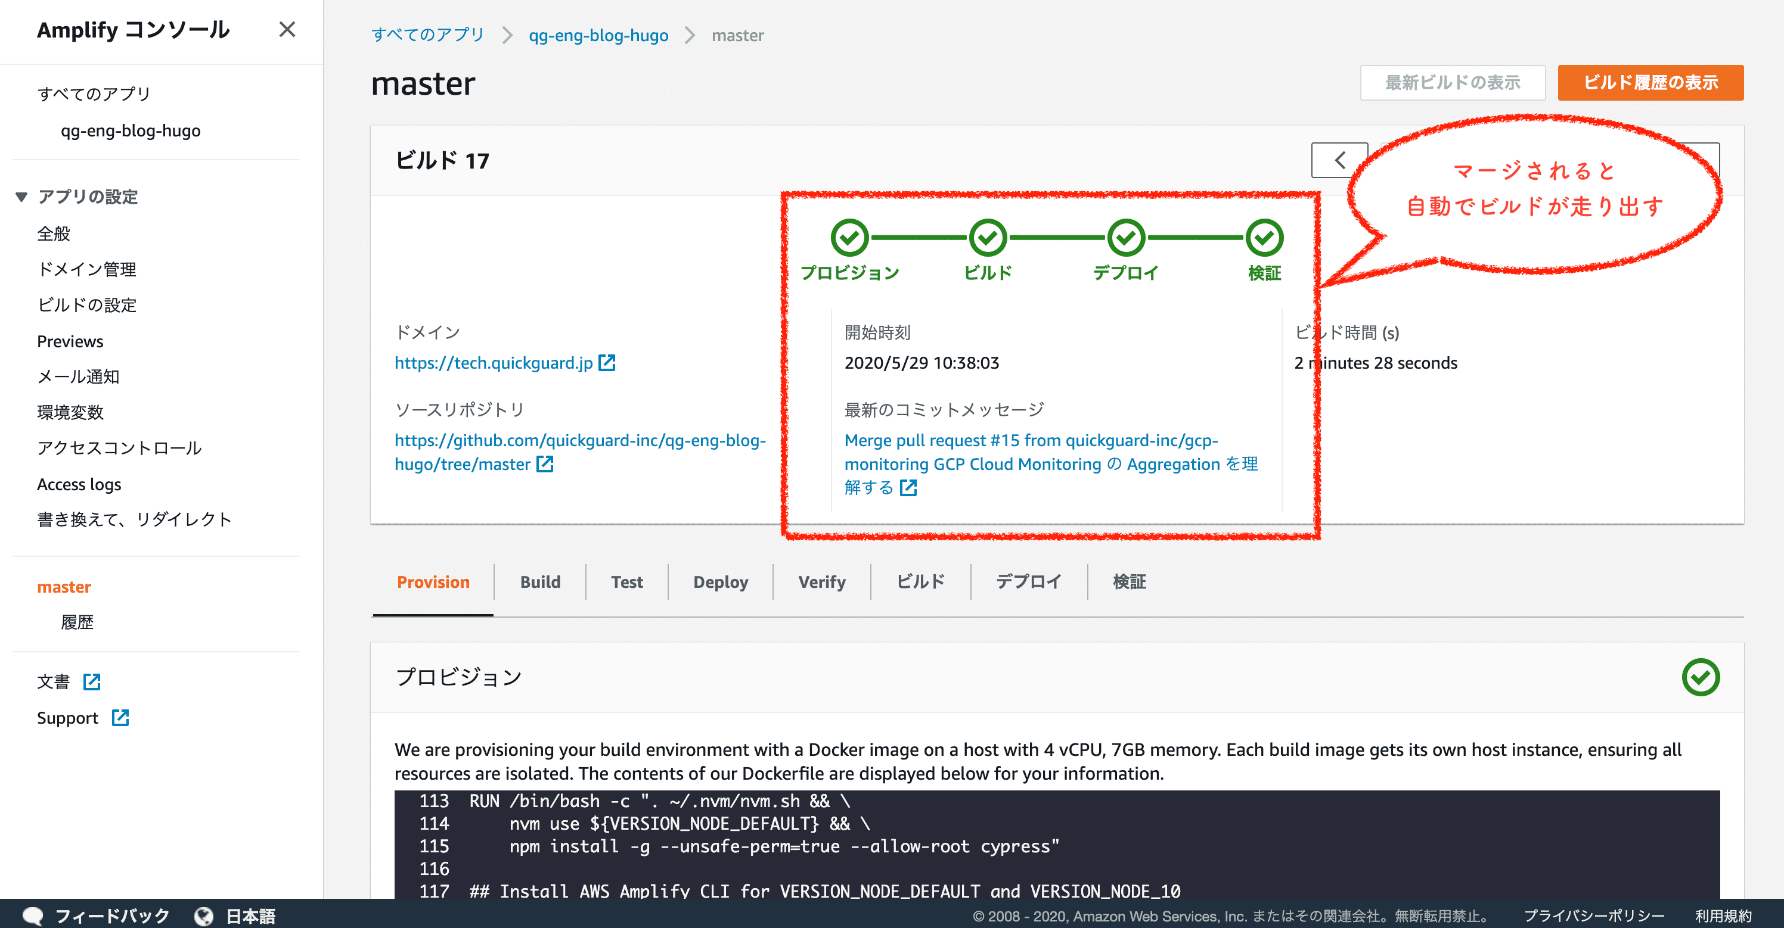Image resolution: width=1784 pixels, height=928 pixels.
Task: Click ビルド履歴の表示 button
Action: click(x=1650, y=82)
